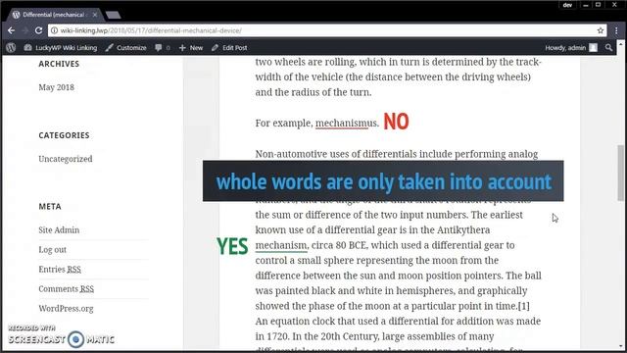
Task: Click the ARCHIVES sidebar heading
Action: click(x=59, y=64)
